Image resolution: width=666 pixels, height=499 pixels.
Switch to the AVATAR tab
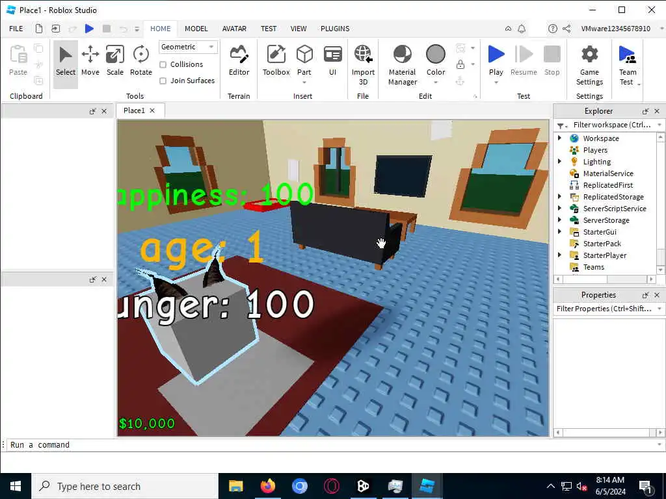[234, 29]
